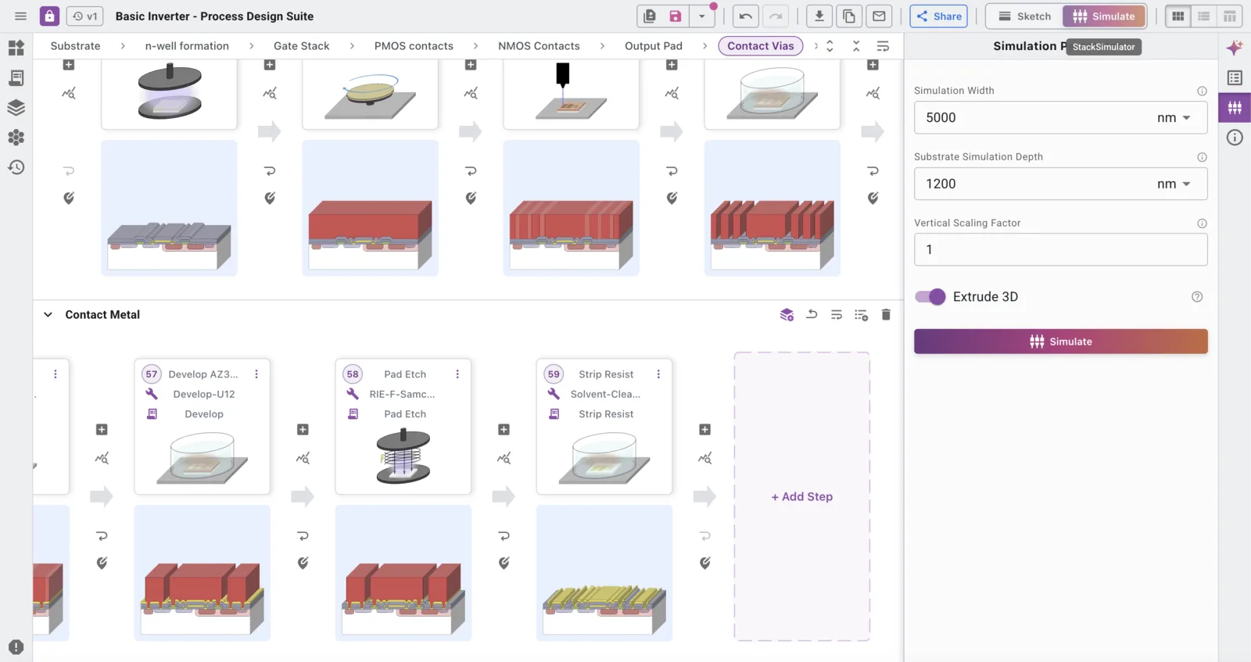The image size is (1251, 662).
Task: Switch to table column view layout
Action: click(1230, 16)
